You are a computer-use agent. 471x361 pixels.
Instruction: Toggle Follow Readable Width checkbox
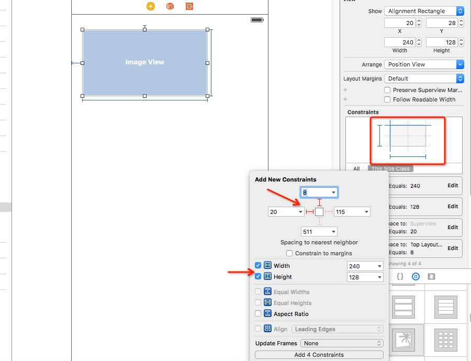(x=387, y=99)
